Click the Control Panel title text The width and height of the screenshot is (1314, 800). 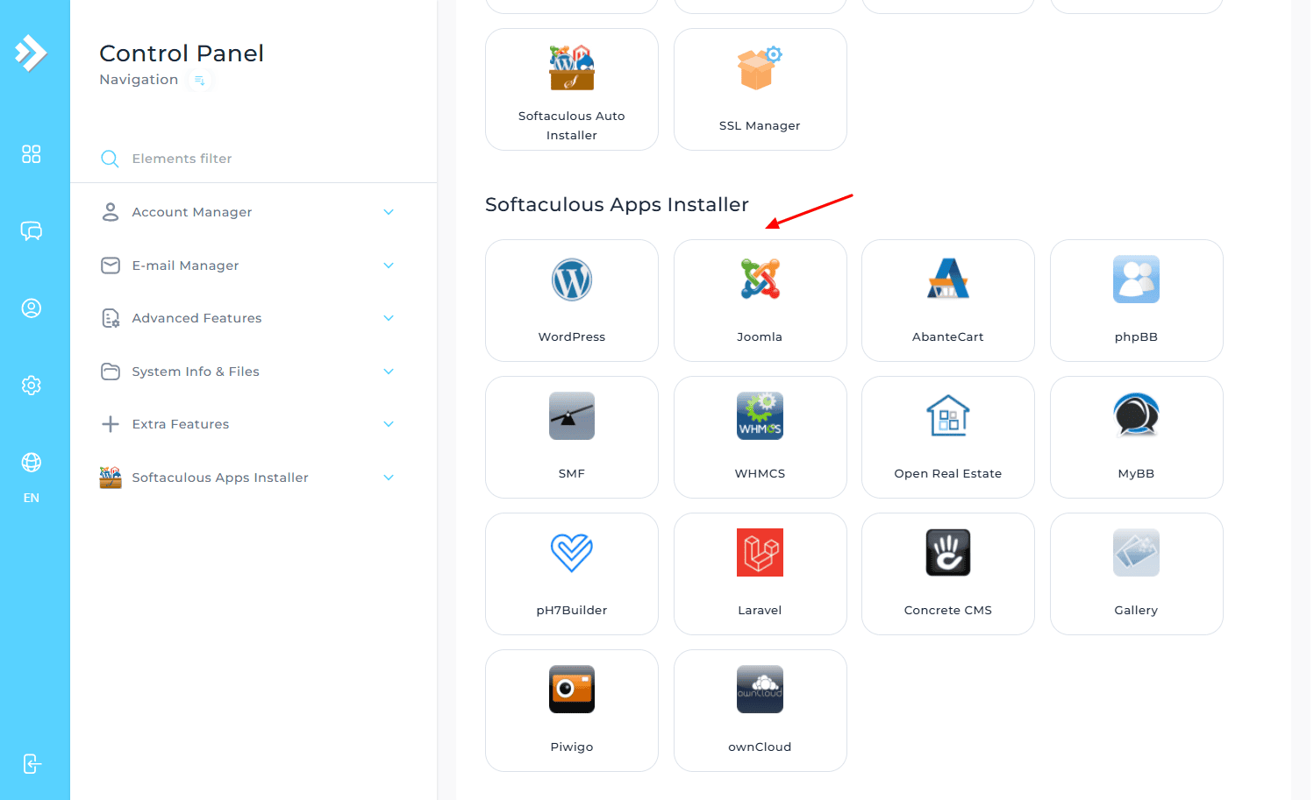pos(182,53)
